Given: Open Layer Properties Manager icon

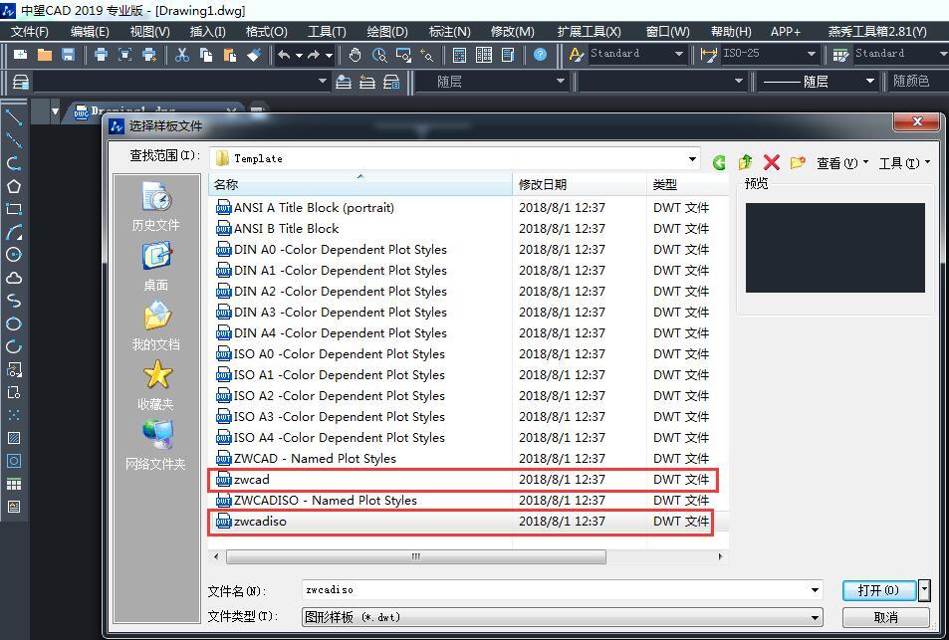Looking at the screenshot, I should click(x=20, y=82).
